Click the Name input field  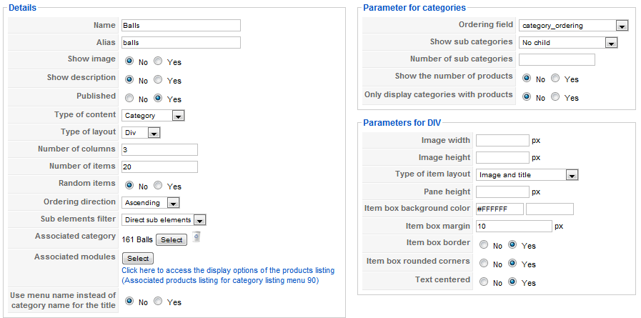coord(181,25)
